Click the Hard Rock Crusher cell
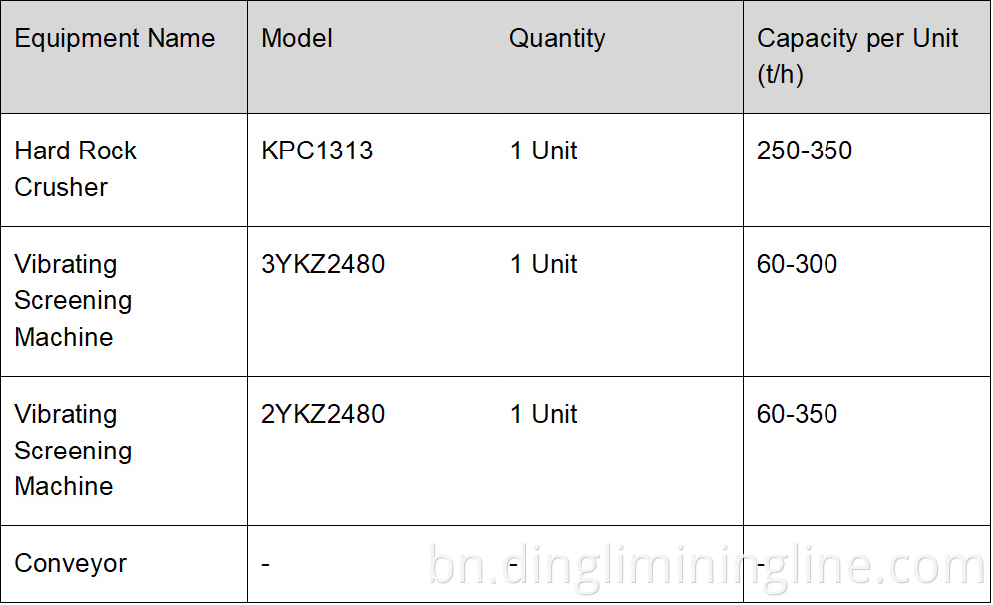The width and height of the screenshot is (993, 605). pyautogui.click(x=76, y=168)
